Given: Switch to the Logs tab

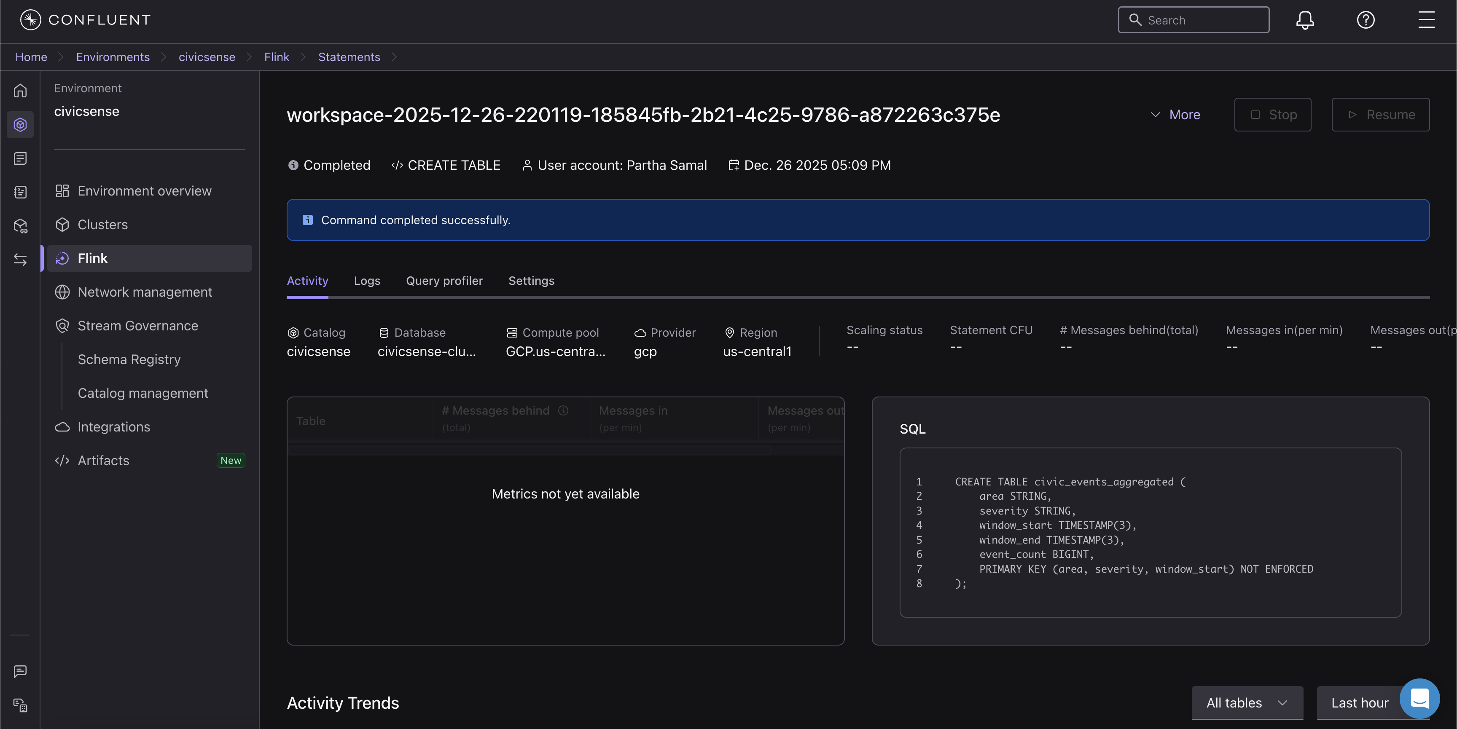Looking at the screenshot, I should coord(367,281).
